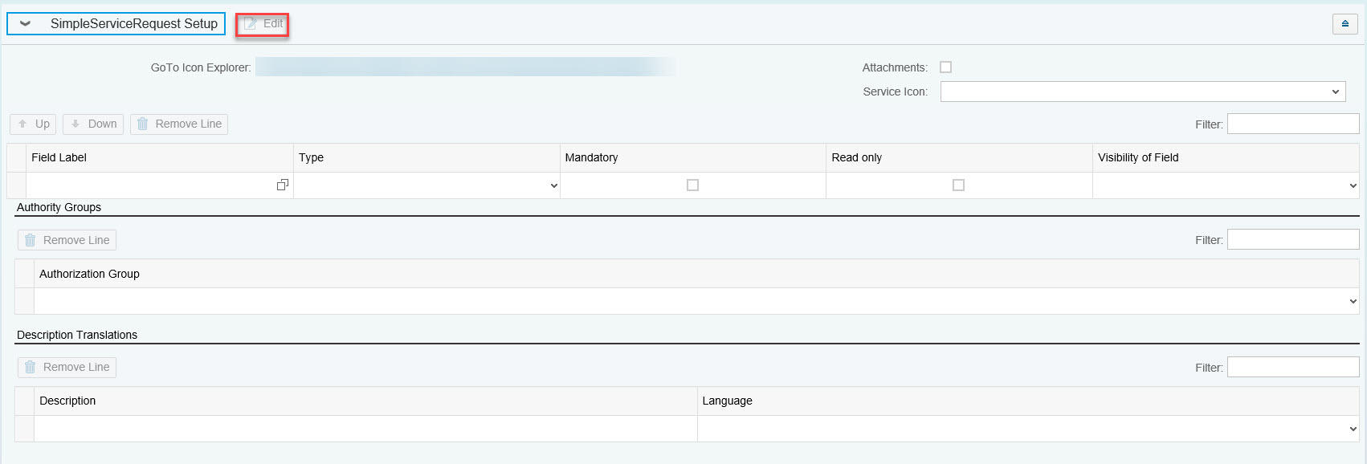Viewport: 1367px width, 464px height.
Task: Click the Description input cell
Action: (x=365, y=429)
